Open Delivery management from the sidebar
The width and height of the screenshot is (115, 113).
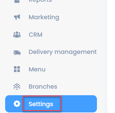[x=63, y=52]
